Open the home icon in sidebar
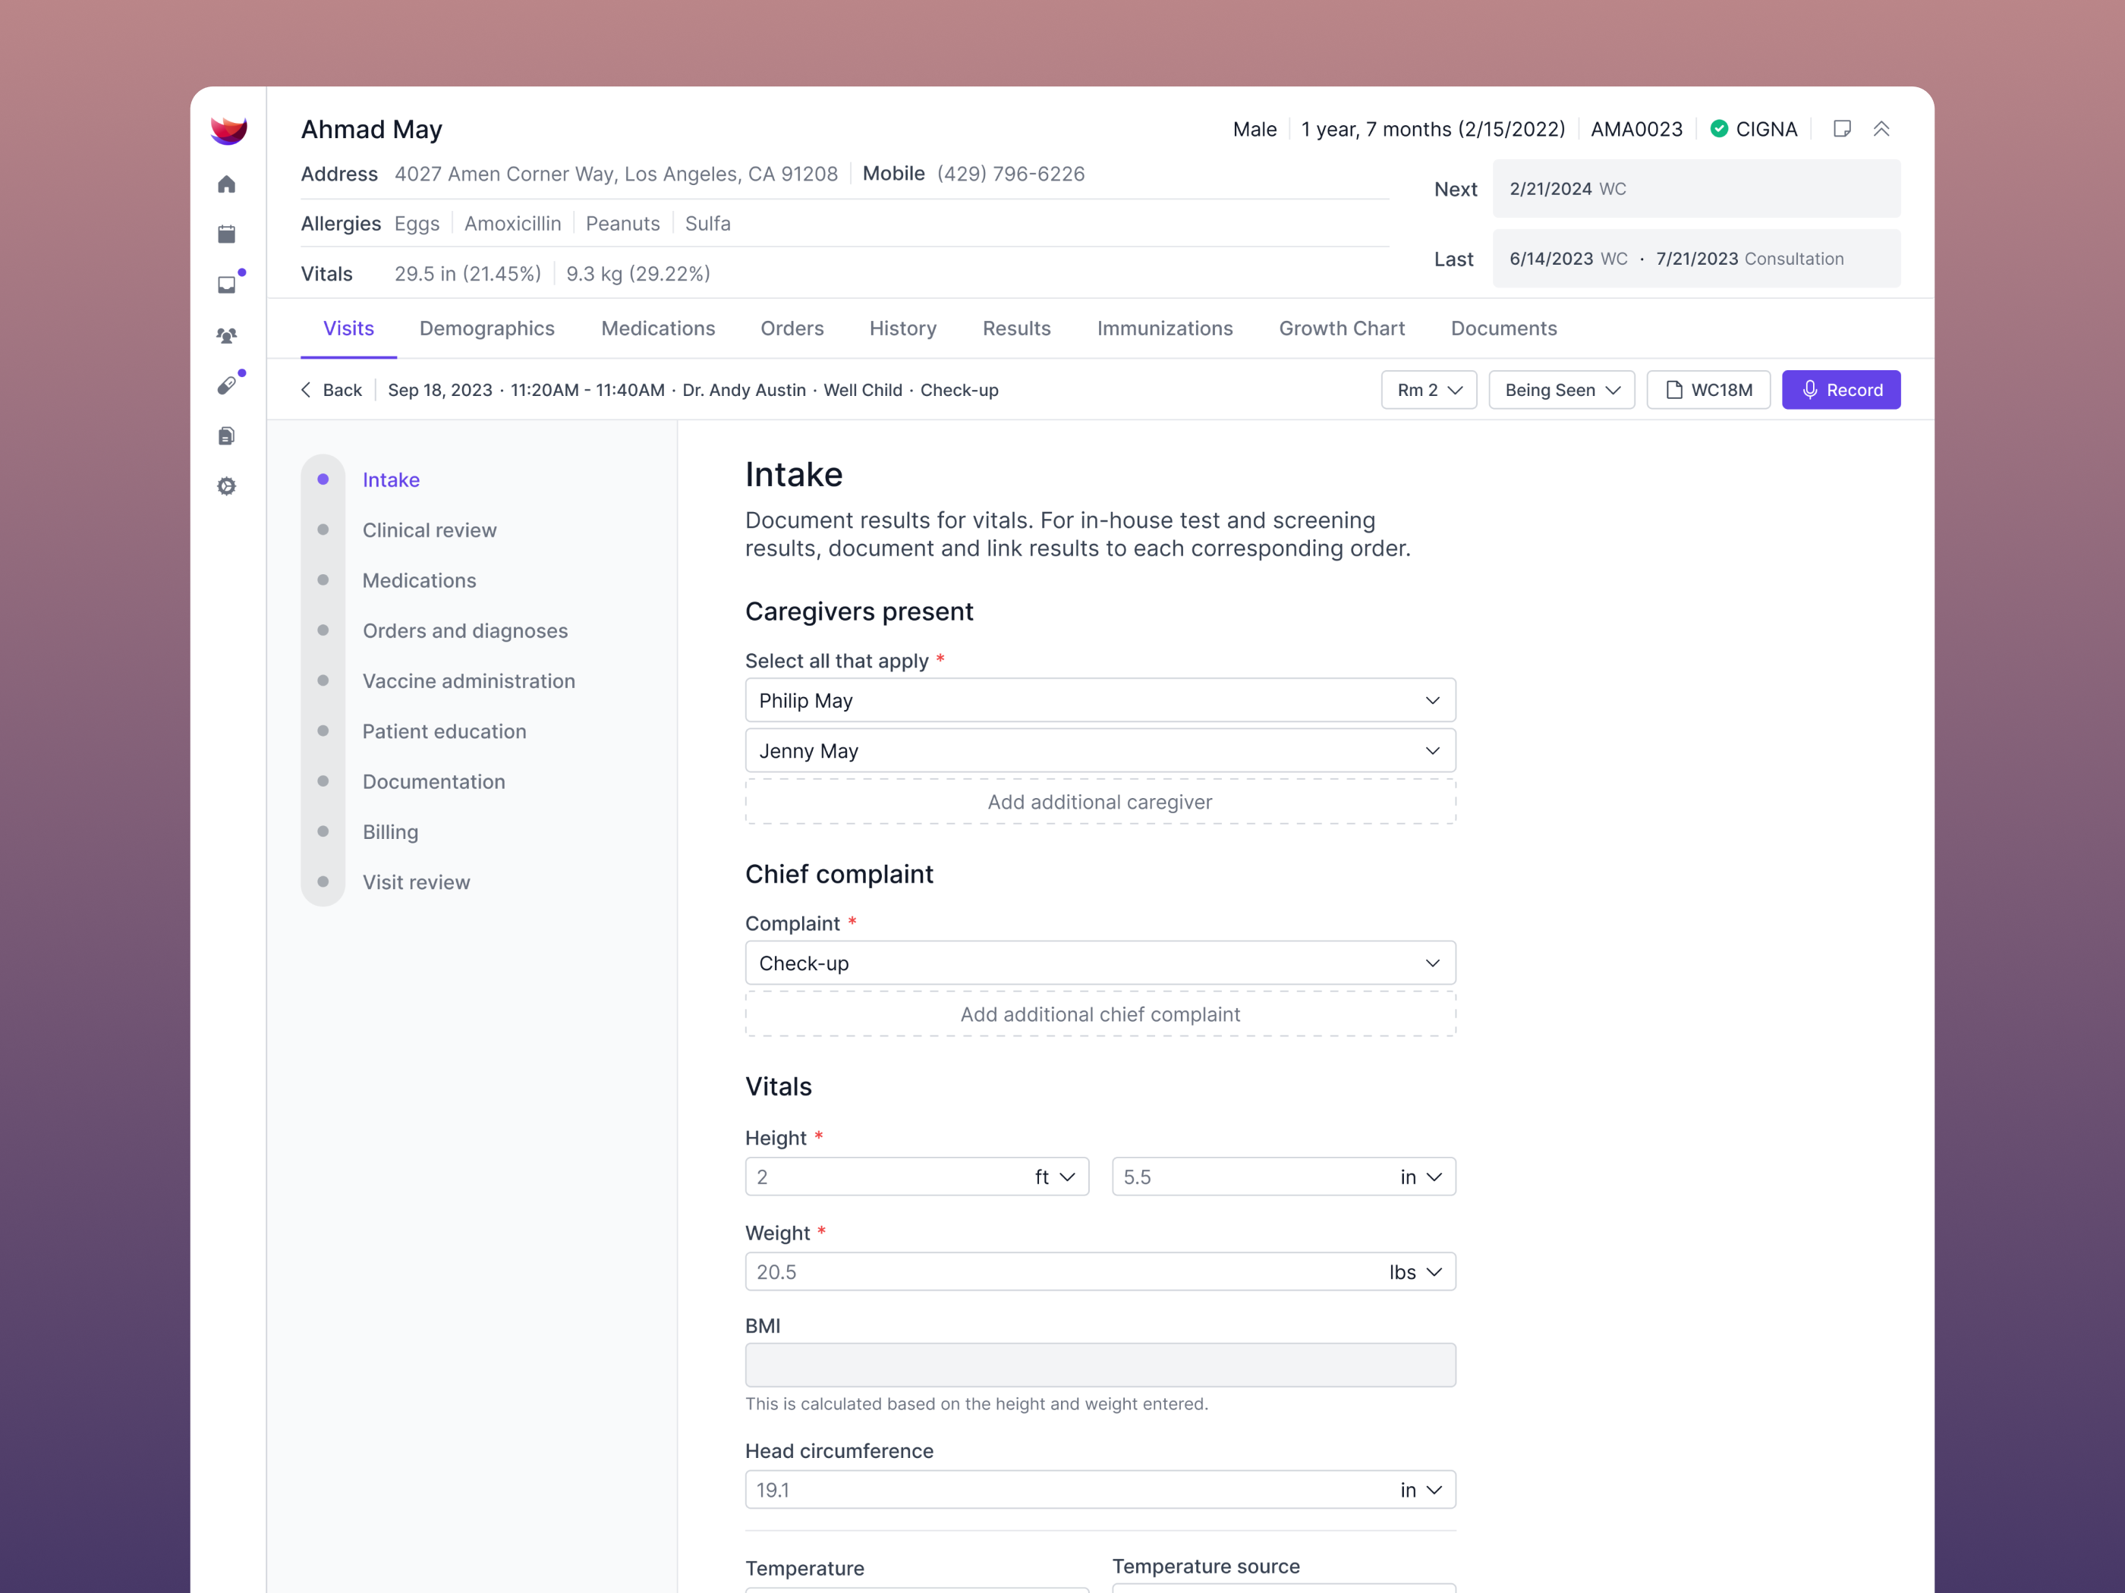Image resolution: width=2125 pixels, height=1593 pixels. pos(227,184)
